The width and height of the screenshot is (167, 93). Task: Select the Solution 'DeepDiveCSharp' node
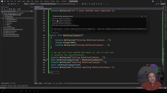click(13, 13)
